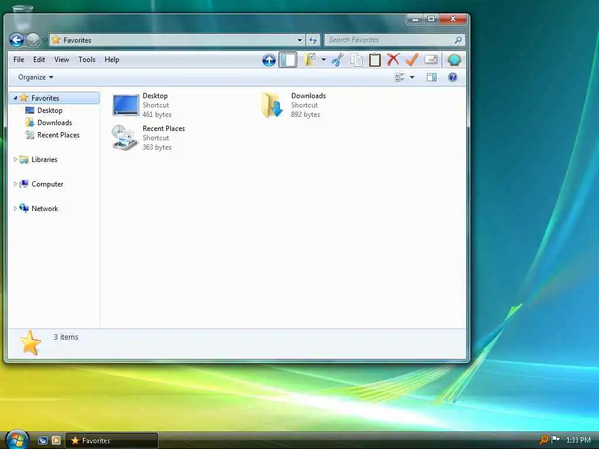Screen dimensions: 599x449
Task: Click the Cut scissors icon
Action: point(338,60)
